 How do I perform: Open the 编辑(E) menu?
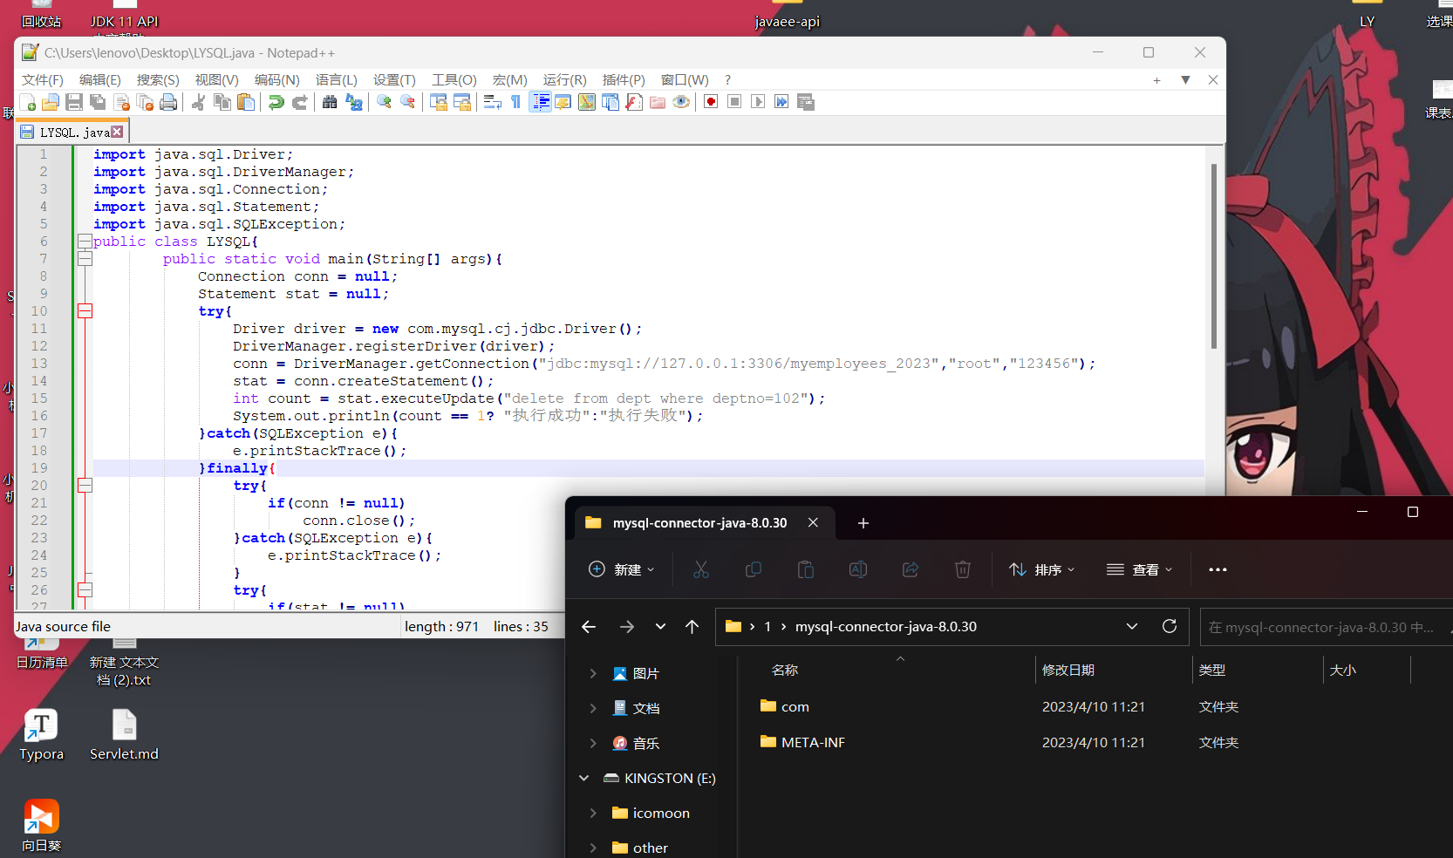(x=100, y=79)
